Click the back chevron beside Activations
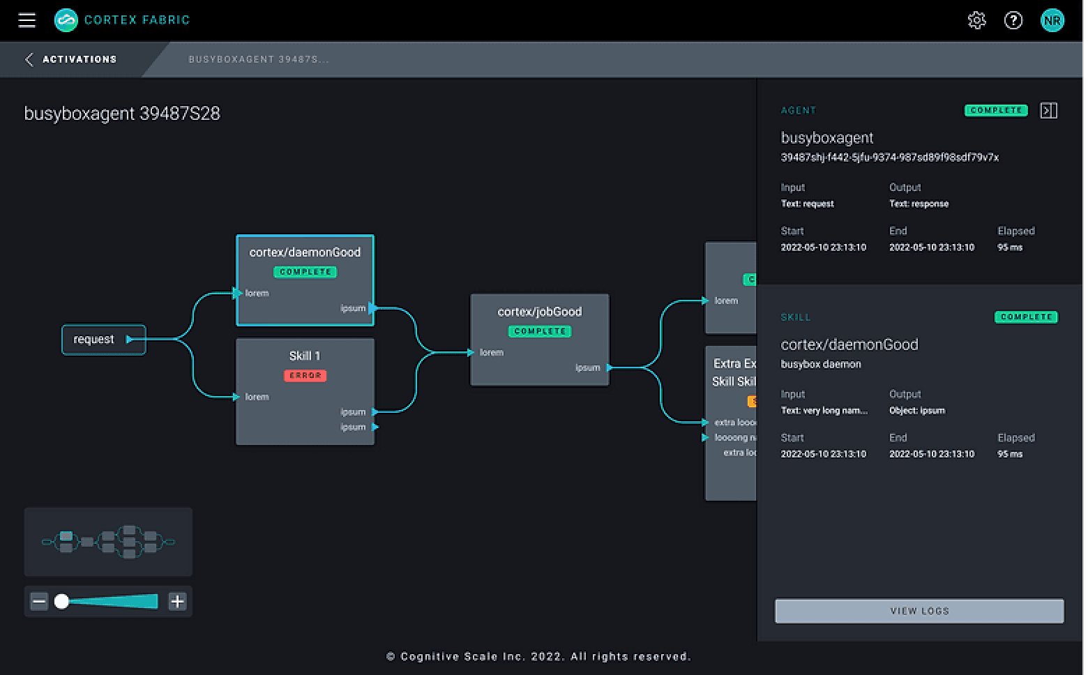This screenshot has height=675, width=1088. (29, 59)
